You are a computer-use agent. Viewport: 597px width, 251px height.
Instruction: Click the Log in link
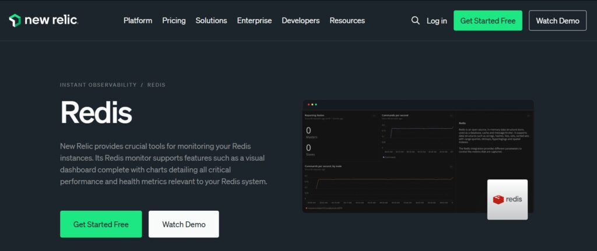click(437, 20)
